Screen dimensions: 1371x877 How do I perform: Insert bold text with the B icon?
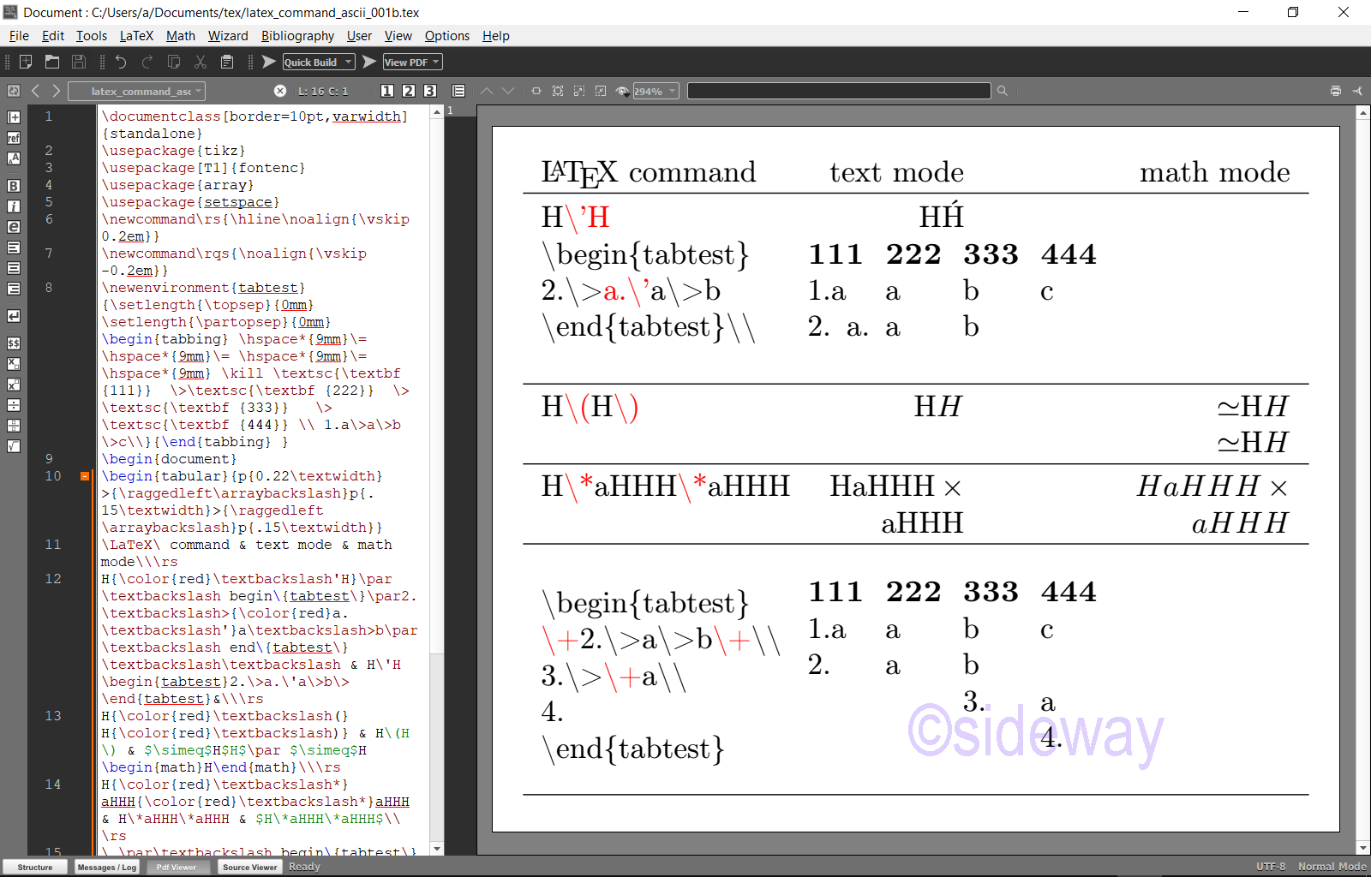13,185
